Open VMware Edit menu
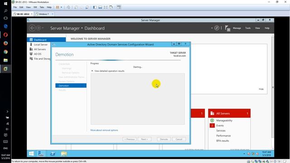Viewport: 290px width, 163px height. coord(21,7)
